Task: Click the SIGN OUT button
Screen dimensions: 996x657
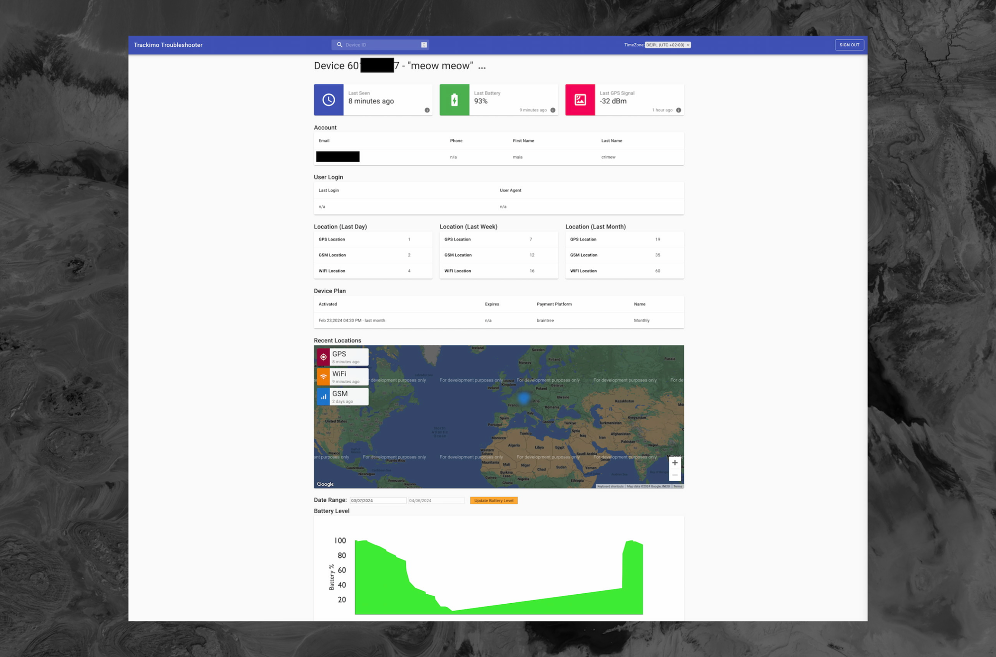Action: pyautogui.click(x=850, y=44)
